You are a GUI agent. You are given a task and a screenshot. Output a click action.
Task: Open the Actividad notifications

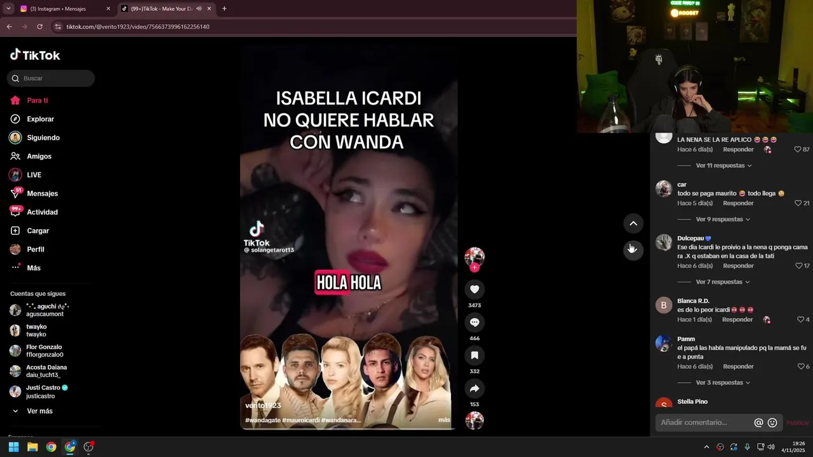(34, 212)
